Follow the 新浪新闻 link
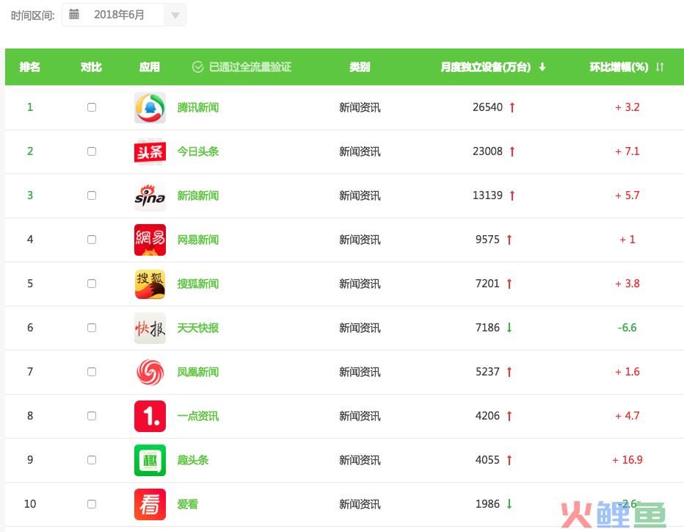 [198, 195]
